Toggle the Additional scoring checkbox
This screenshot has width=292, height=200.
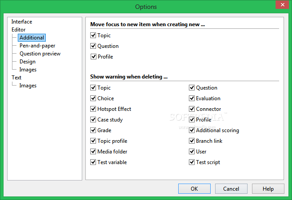point(192,130)
